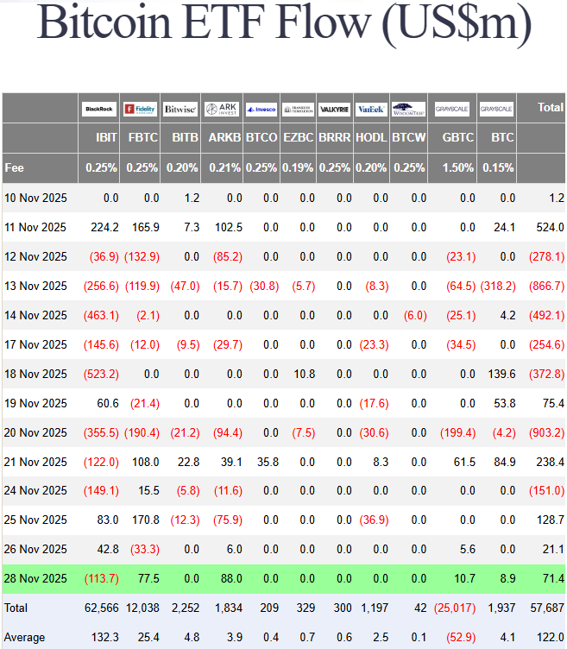
Task: Click the 35.8 BTCO value
Action: tap(268, 462)
